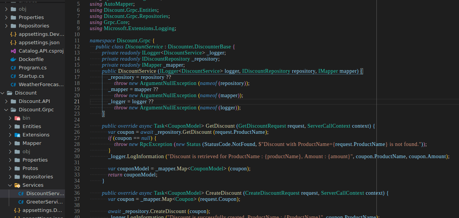The width and height of the screenshot is (459, 218).
Task: Click the obj folder icon below Mapper
Action: point(17,151)
